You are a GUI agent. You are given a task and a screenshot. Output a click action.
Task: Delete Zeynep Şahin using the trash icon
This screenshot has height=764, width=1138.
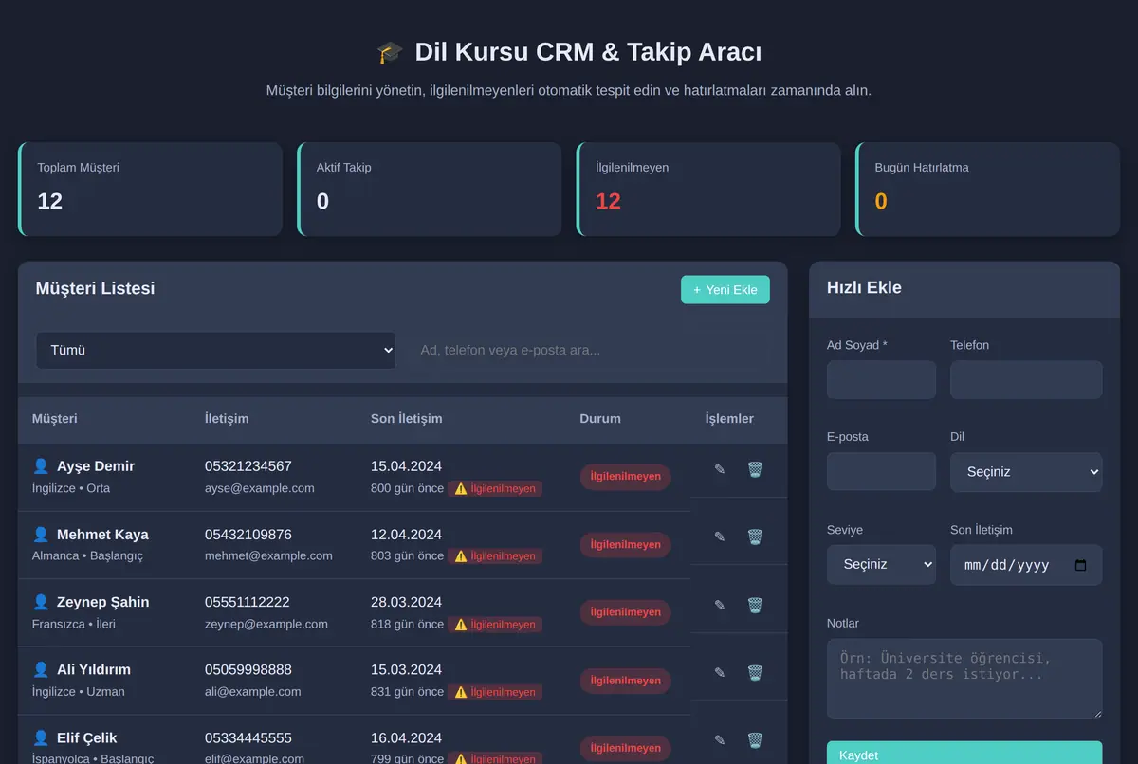click(x=755, y=605)
